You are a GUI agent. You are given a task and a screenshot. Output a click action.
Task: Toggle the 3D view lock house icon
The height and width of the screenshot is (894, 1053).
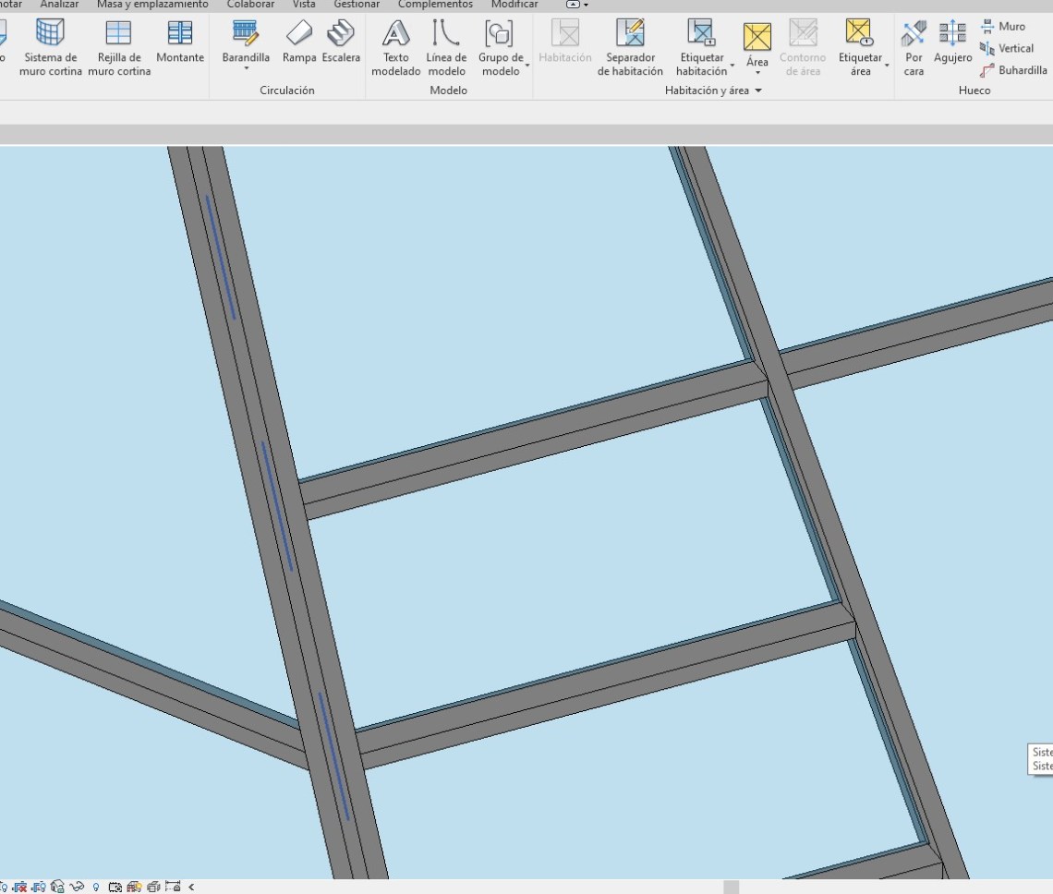point(58,887)
